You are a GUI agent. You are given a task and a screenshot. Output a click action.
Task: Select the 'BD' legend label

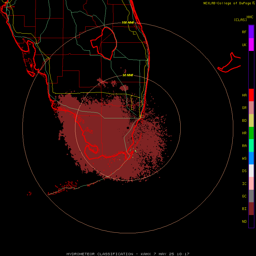click(x=244, y=120)
